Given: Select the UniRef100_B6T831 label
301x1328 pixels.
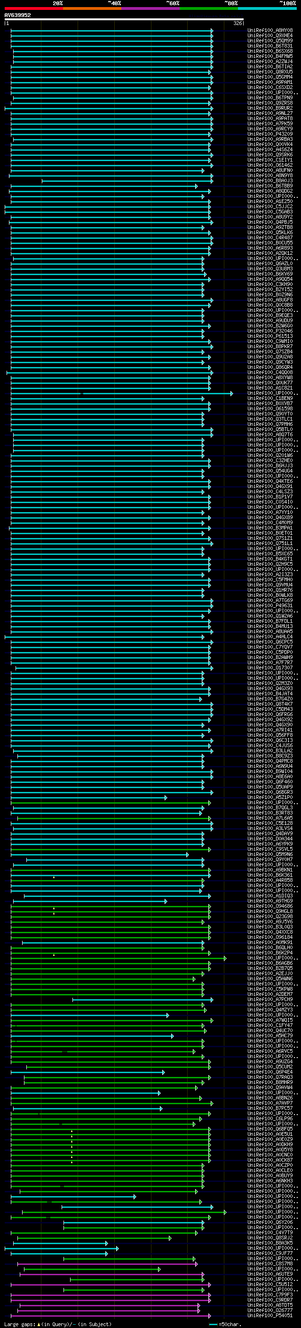Looking at the screenshot, I should (270, 46).
